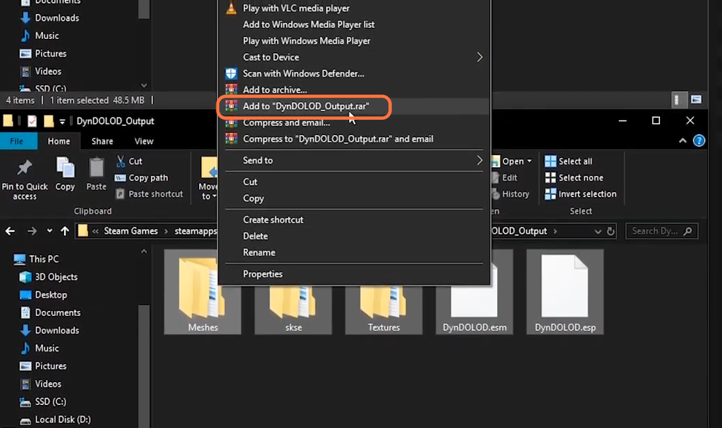Click the Windows Defender shield icon

231,74
